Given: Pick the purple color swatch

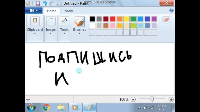Looking at the screenshot, I should [154, 19].
